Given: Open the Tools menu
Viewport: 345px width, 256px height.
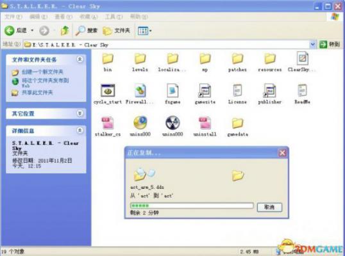Looking at the screenshot, I should click(114, 17).
